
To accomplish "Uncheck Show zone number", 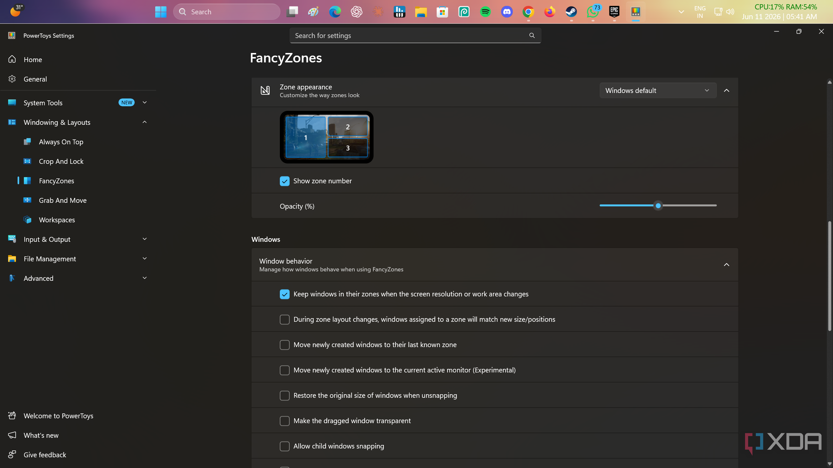I will [285, 181].
